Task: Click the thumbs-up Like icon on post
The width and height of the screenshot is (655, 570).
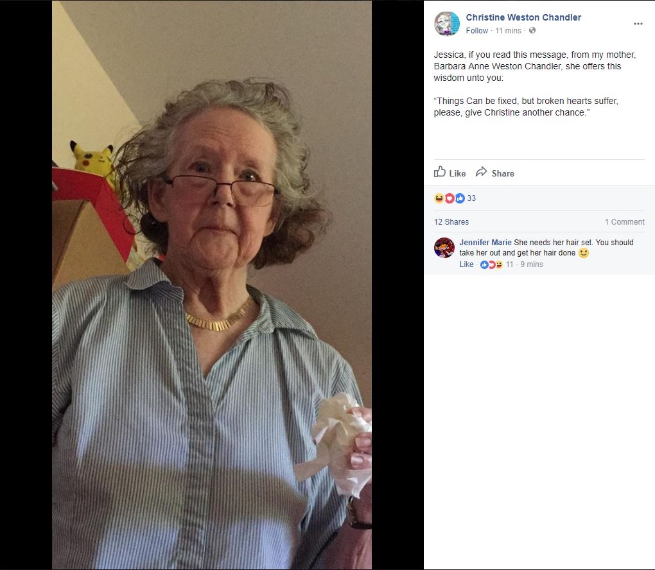Action: pyautogui.click(x=439, y=171)
